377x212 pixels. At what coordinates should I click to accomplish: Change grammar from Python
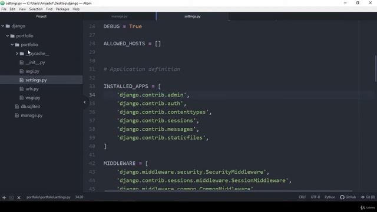coord(330,197)
